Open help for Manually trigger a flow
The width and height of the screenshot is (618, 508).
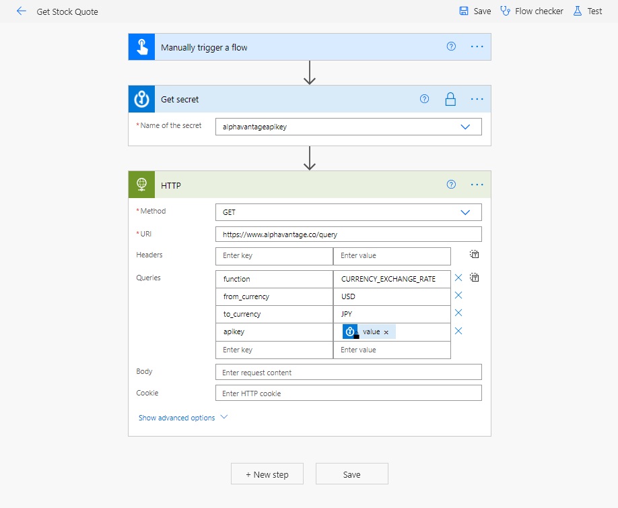451,46
